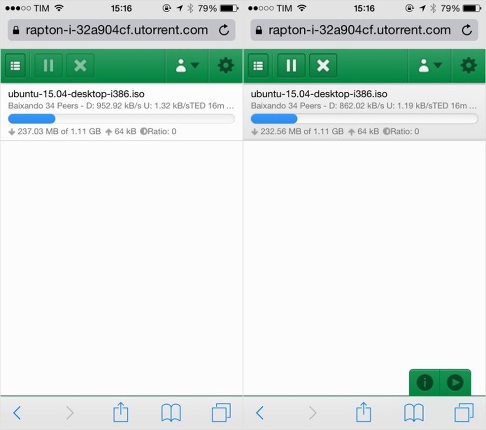Screen dimensions: 486x430
Task: Open tabs view in left phone Safari
Action: coord(221,413)
